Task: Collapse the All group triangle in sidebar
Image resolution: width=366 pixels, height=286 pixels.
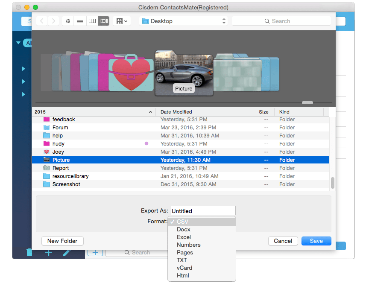Action: pos(18,43)
